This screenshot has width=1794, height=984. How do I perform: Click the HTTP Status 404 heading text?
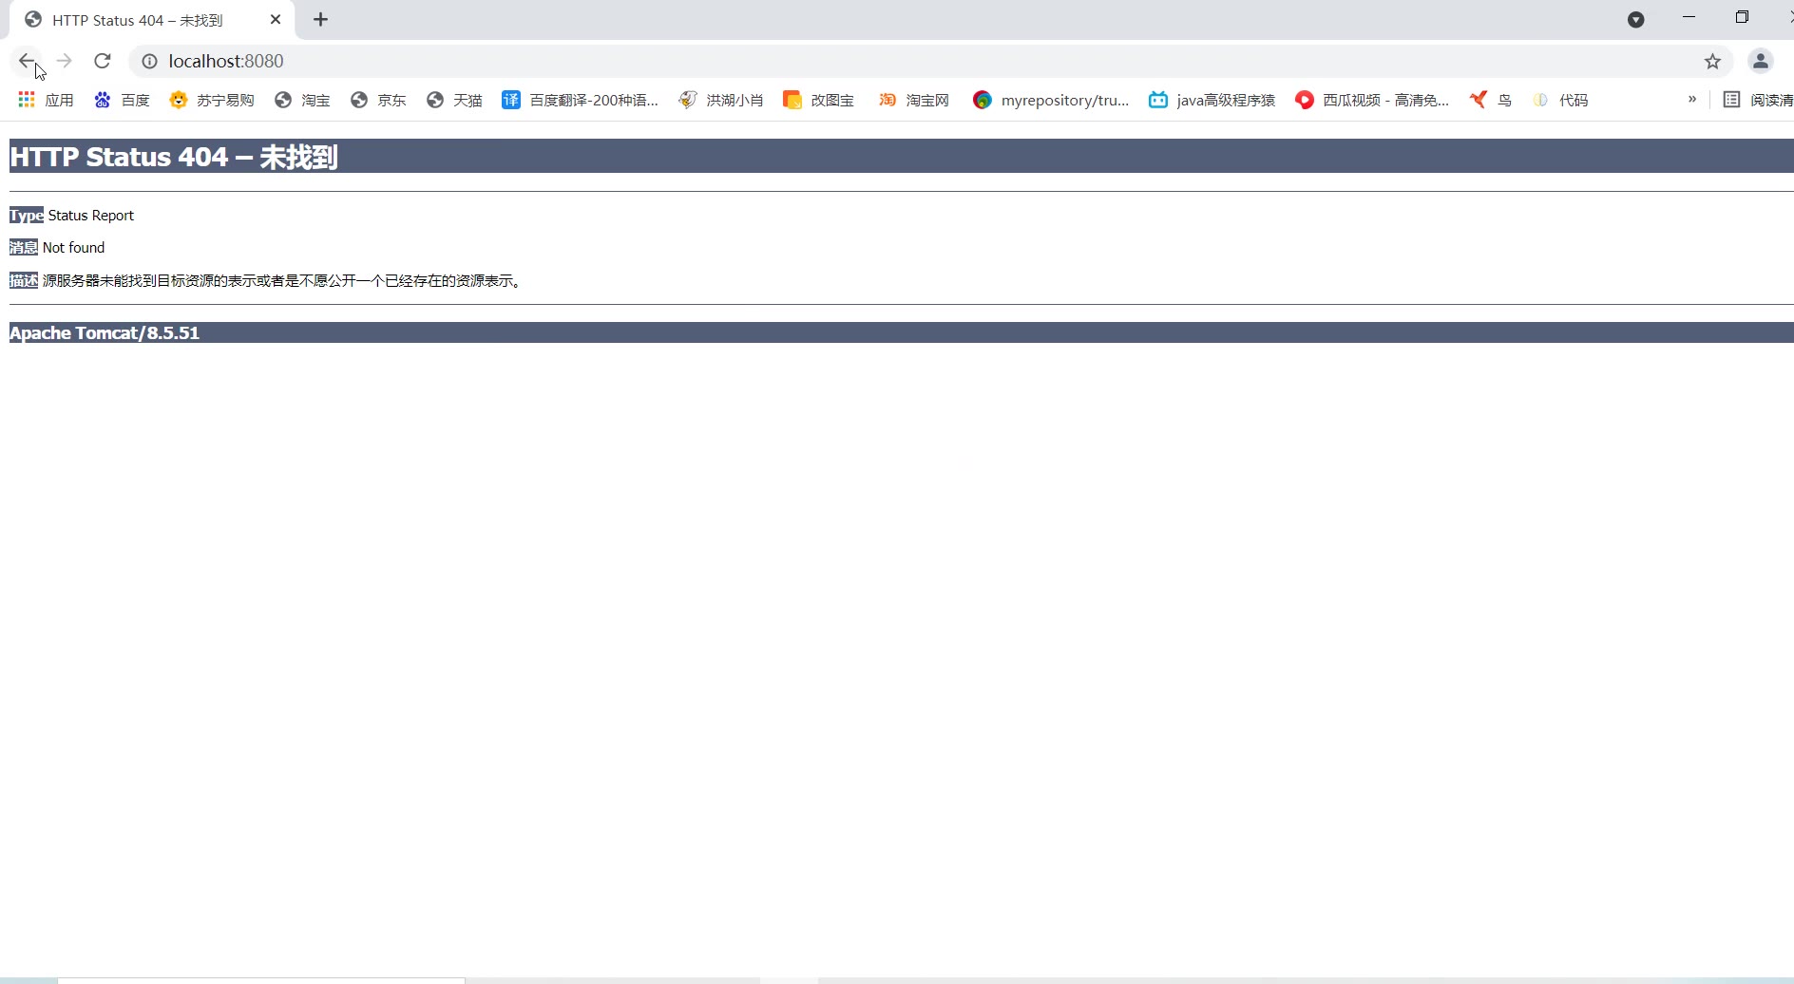174,157
